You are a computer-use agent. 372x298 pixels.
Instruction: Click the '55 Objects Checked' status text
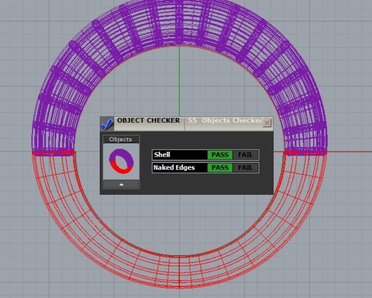(225, 120)
